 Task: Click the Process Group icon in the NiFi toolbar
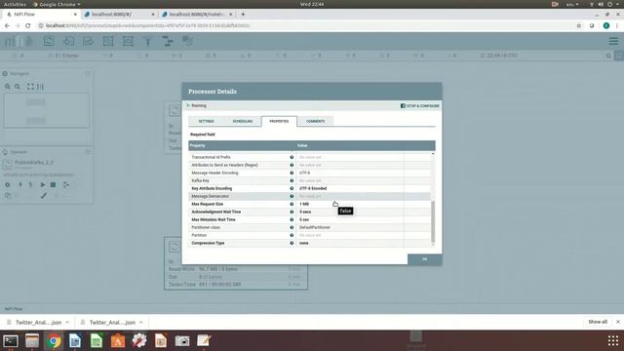click(108, 41)
